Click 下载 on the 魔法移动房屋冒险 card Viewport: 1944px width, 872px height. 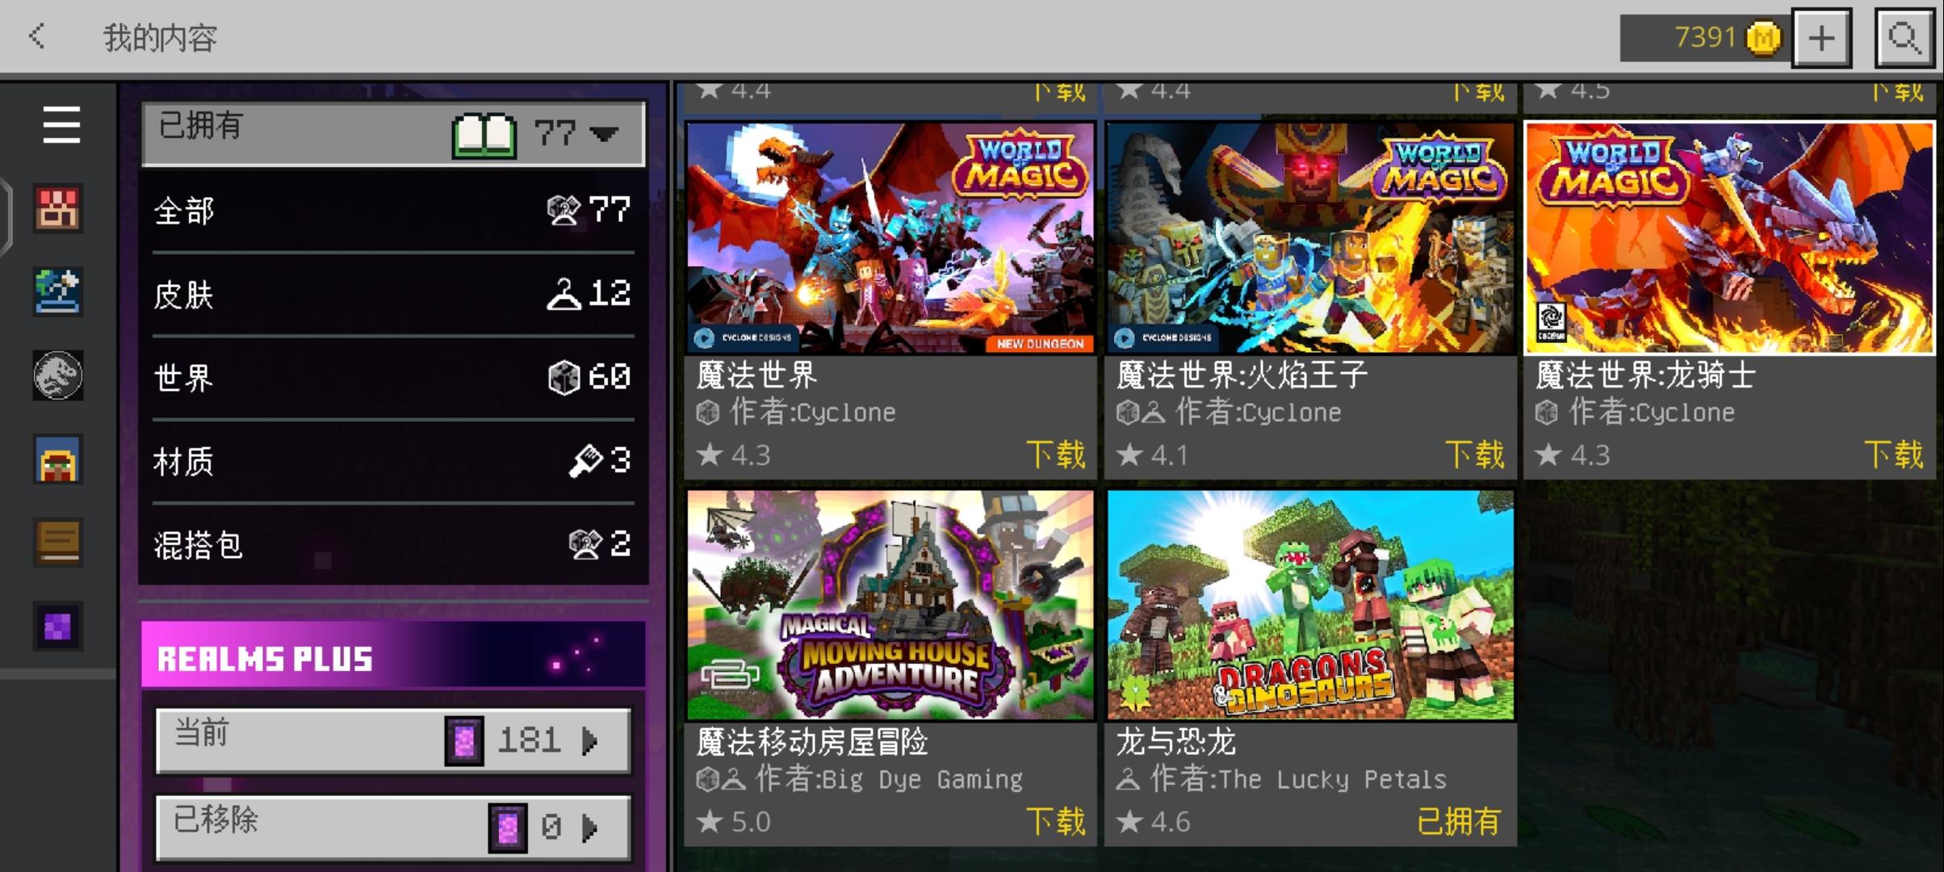(x=1056, y=821)
